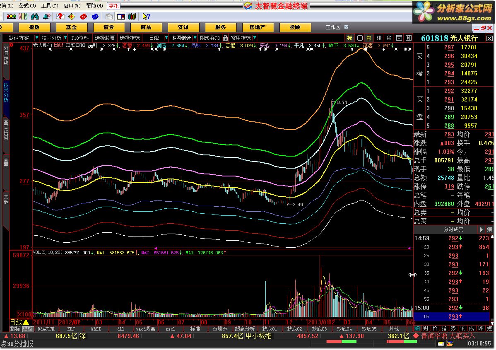The height and width of the screenshot is (350, 496).
Task: Click the gray notes clipboard icon
Action: point(109,17)
